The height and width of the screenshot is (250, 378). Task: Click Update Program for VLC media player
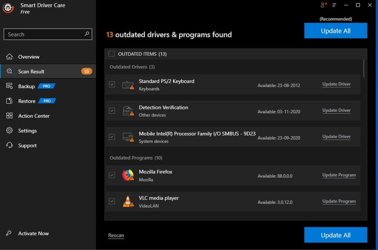tap(339, 201)
